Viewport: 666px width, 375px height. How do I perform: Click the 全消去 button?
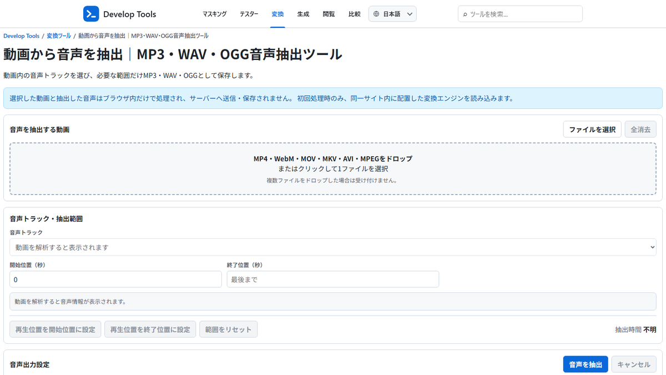point(640,129)
